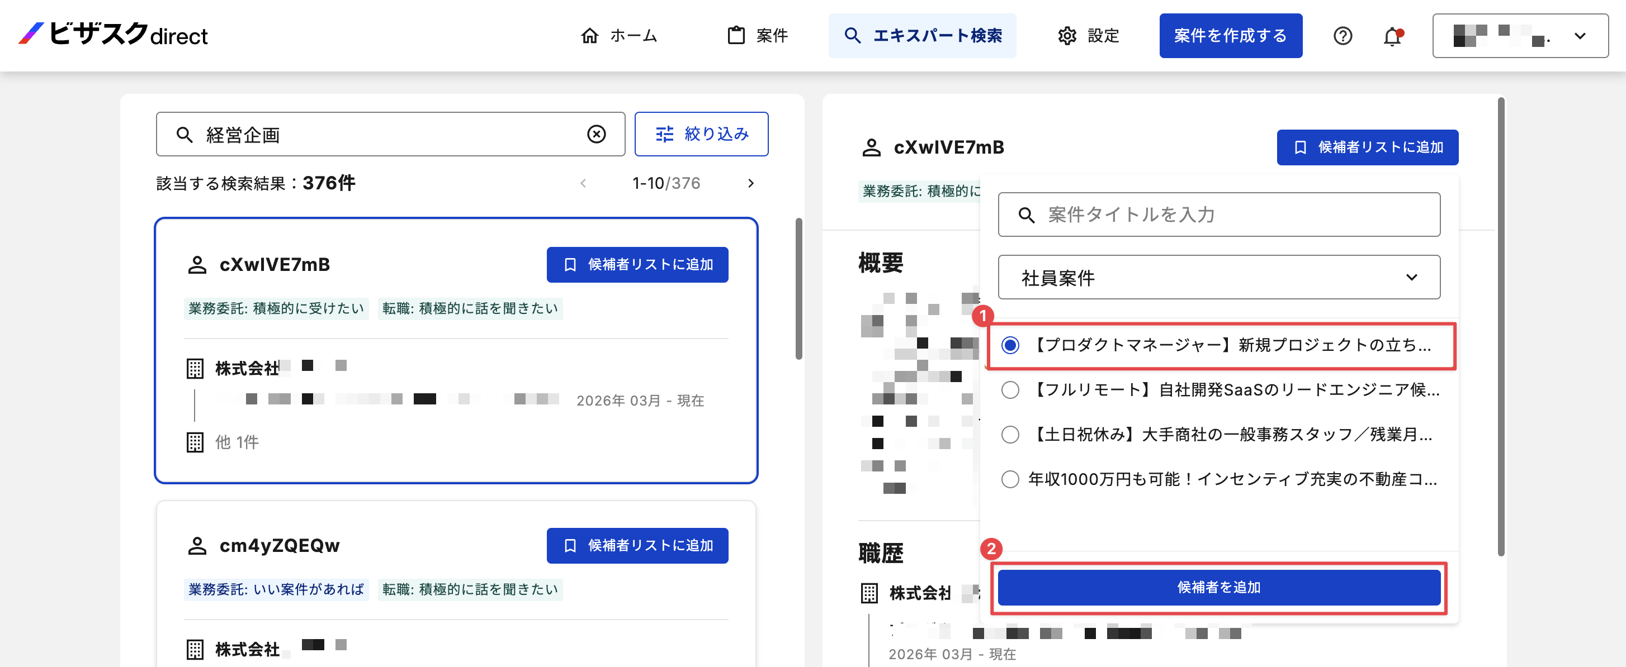1626x667 pixels.
Task: Click the results list scrollbar
Action: click(798, 289)
